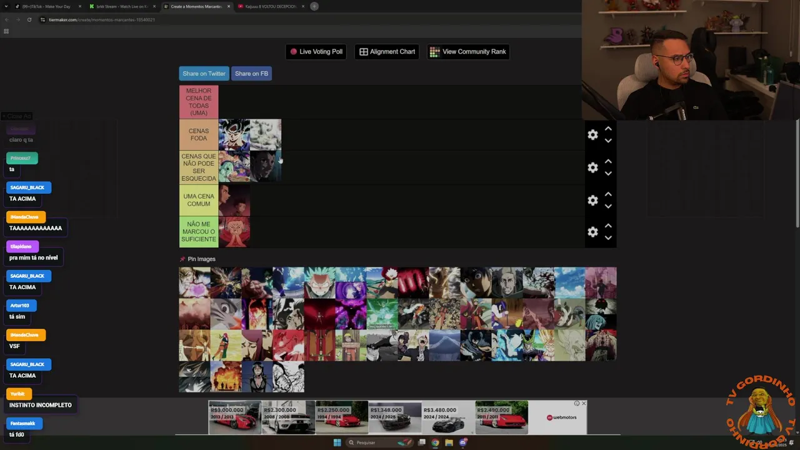Screen dimensions: 800x450
Task: Click the red MELHOR CENA DE TODAS label
Action: (199, 102)
